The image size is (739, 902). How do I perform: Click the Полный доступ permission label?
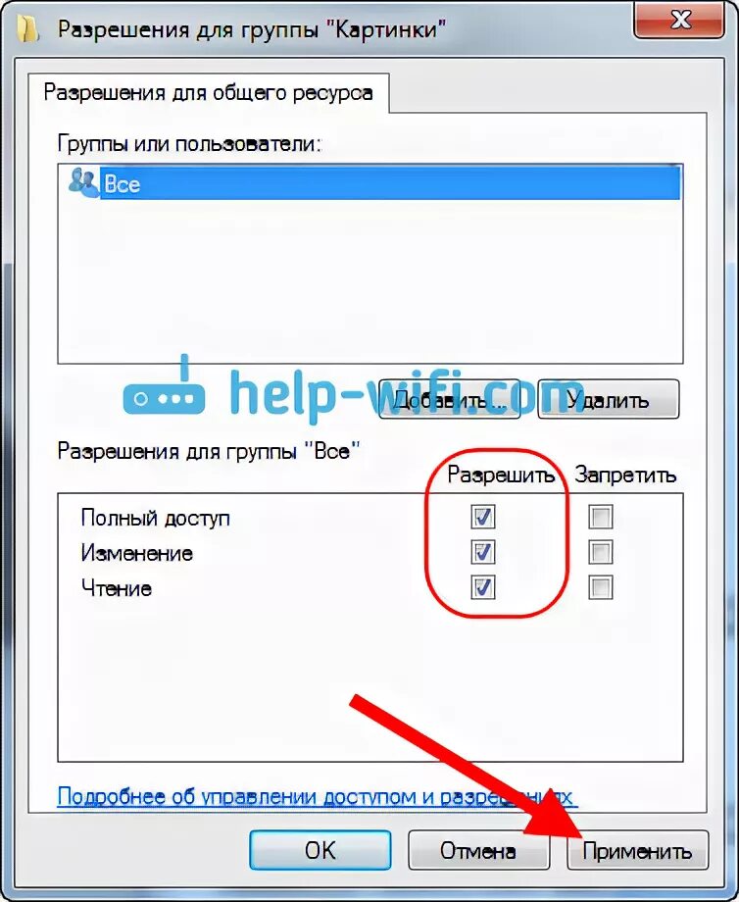pos(155,518)
